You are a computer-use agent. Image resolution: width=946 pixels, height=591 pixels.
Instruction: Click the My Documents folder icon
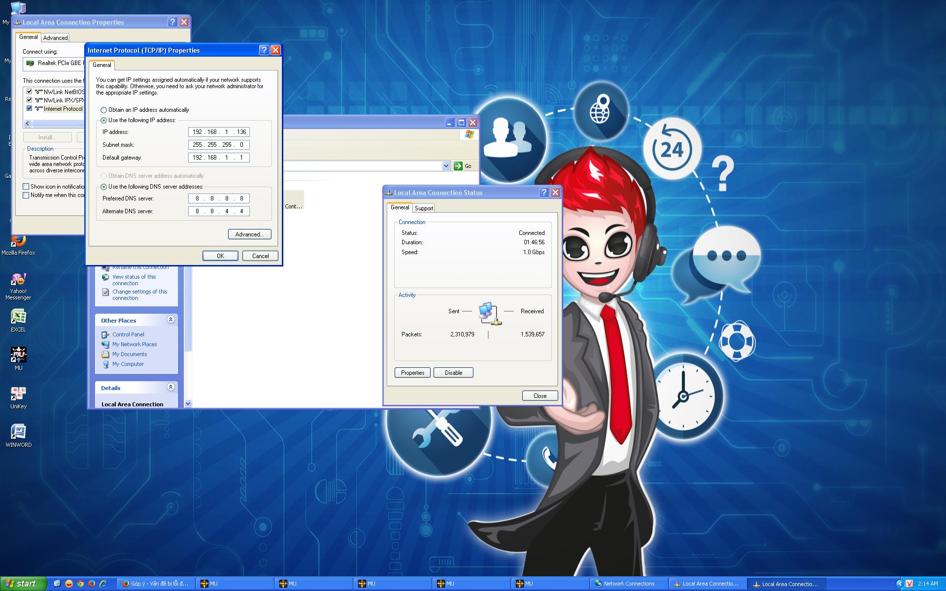click(105, 354)
